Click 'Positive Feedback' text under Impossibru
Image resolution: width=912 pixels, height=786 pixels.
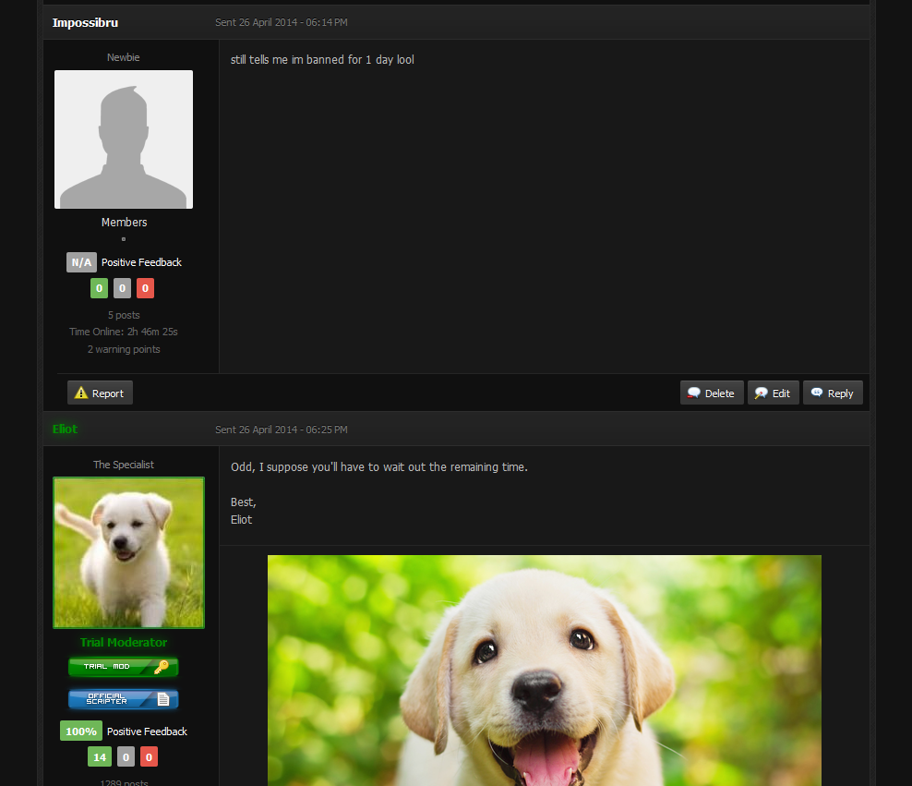(x=141, y=262)
